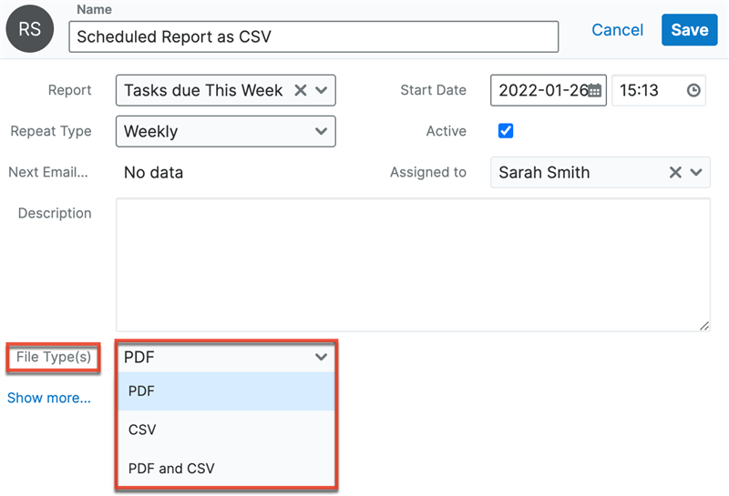
Task: Expand the Report dropdown chevron
Action: (321, 91)
